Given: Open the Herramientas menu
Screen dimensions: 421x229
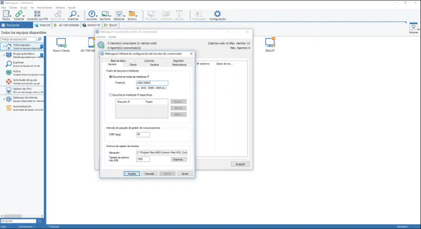Looking at the screenshot, I should [45, 7].
